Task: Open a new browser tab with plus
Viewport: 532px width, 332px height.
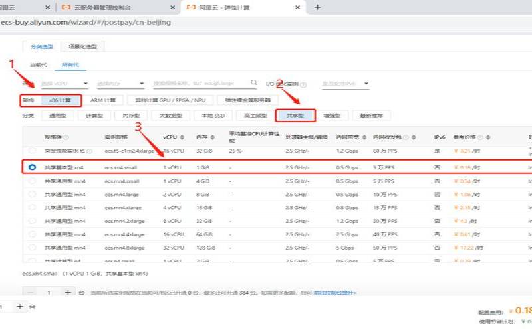Action: click(x=317, y=7)
